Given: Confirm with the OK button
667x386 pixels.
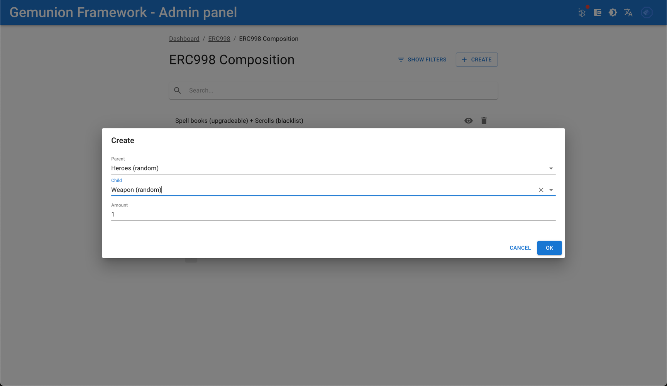Looking at the screenshot, I should (x=549, y=248).
